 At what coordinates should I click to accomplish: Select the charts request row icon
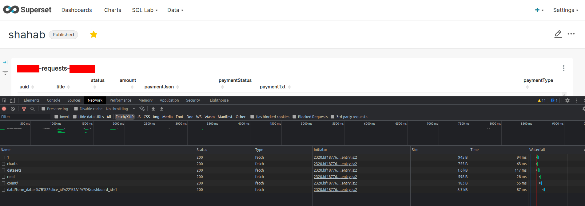[3, 164]
